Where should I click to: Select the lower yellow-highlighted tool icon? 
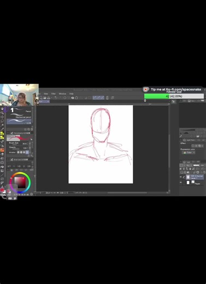pos(2,138)
